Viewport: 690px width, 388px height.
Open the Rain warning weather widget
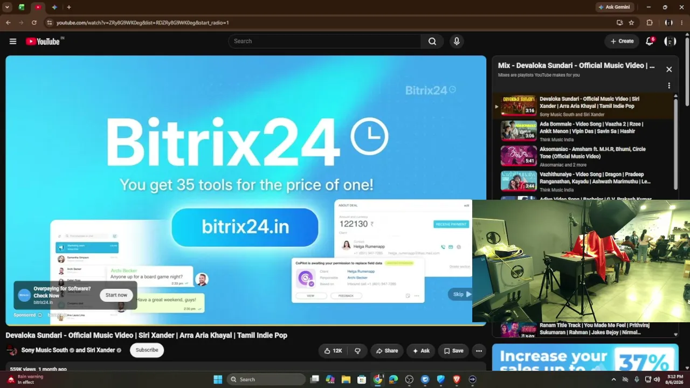coord(25,379)
